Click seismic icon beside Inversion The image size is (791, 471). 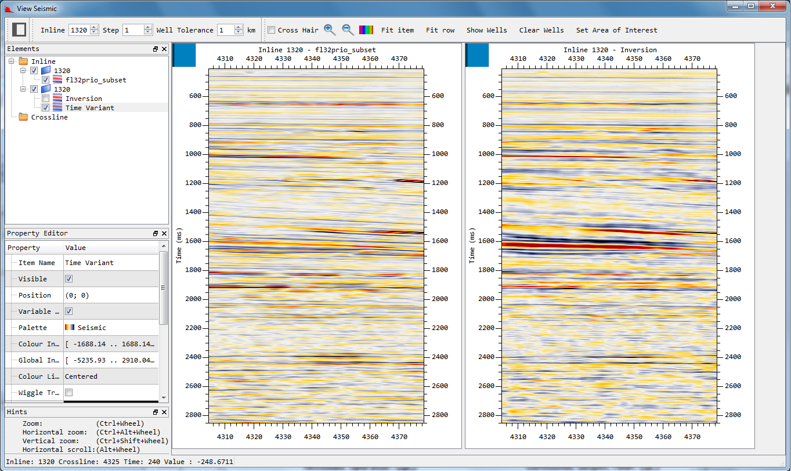[57, 99]
